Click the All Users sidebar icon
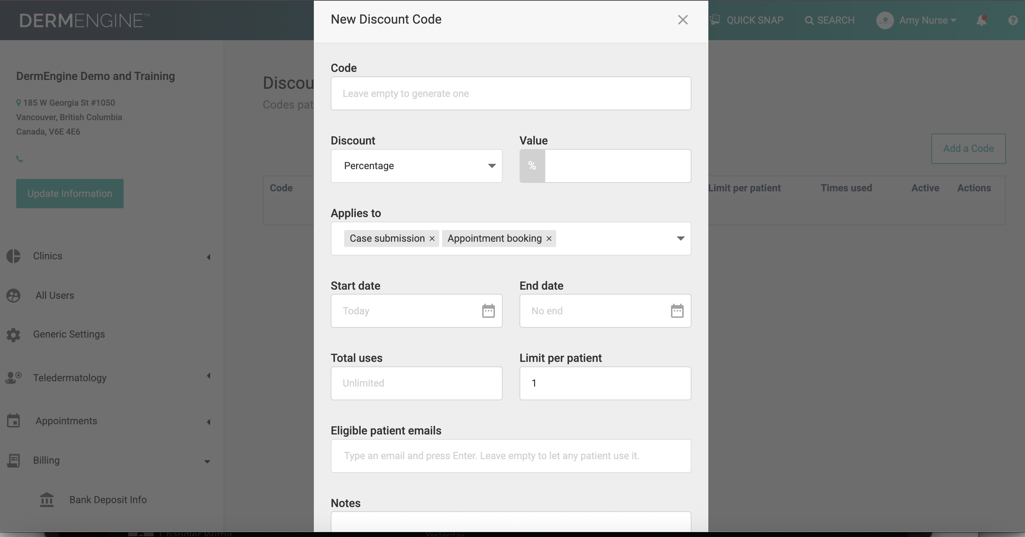 pyautogui.click(x=13, y=295)
